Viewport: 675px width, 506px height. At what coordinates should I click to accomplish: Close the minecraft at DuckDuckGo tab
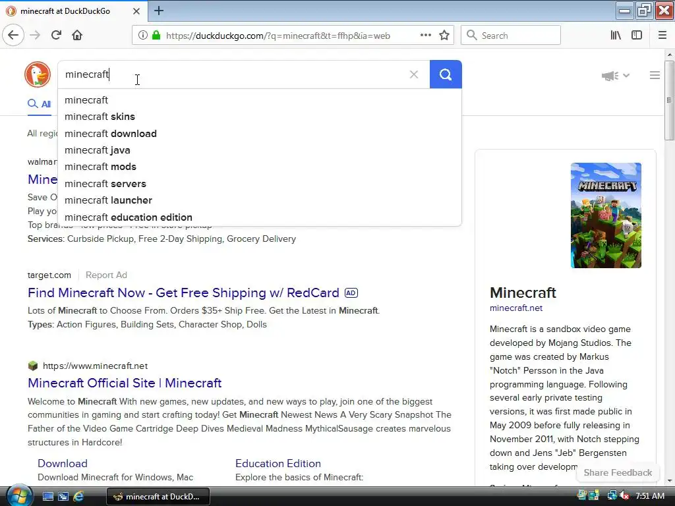pyautogui.click(x=136, y=11)
